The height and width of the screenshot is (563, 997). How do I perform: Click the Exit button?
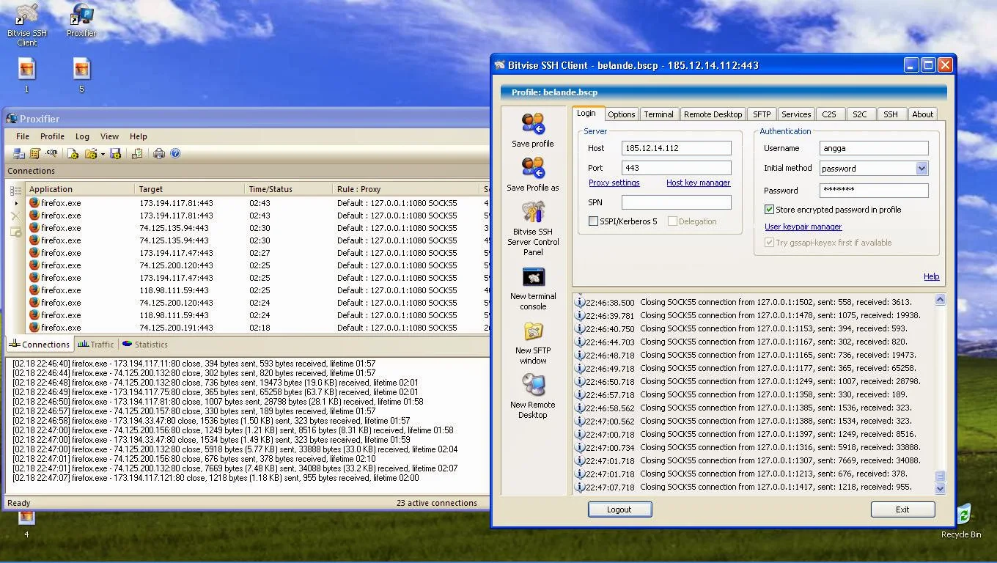(902, 509)
